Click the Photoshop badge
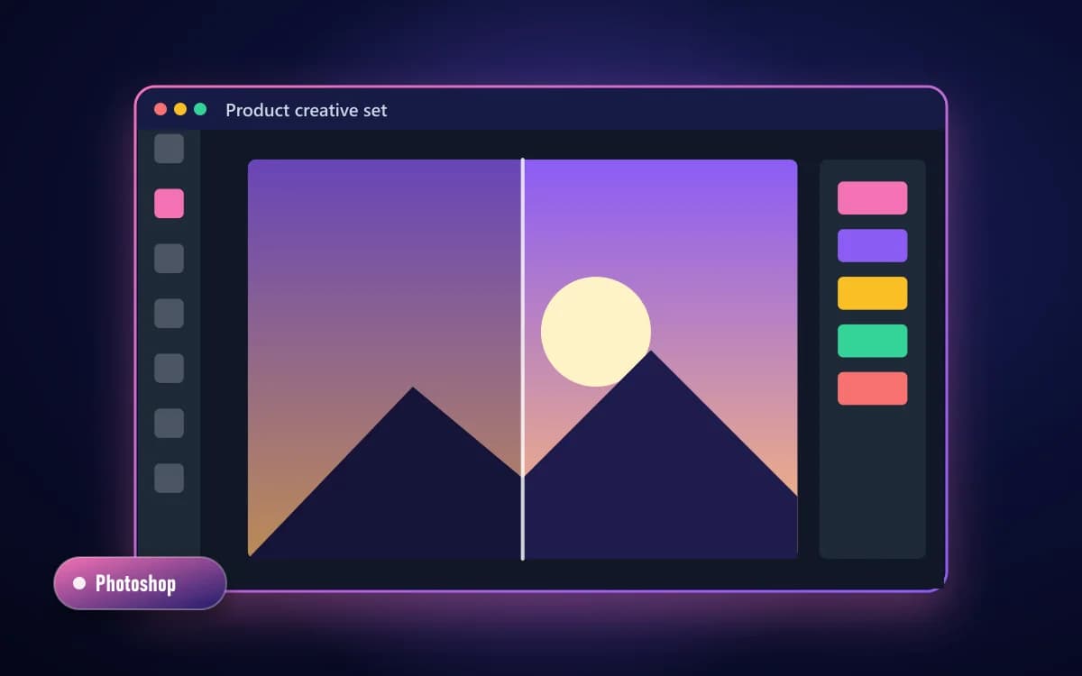The height and width of the screenshot is (676, 1082). pyautogui.click(x=140, y=583)
